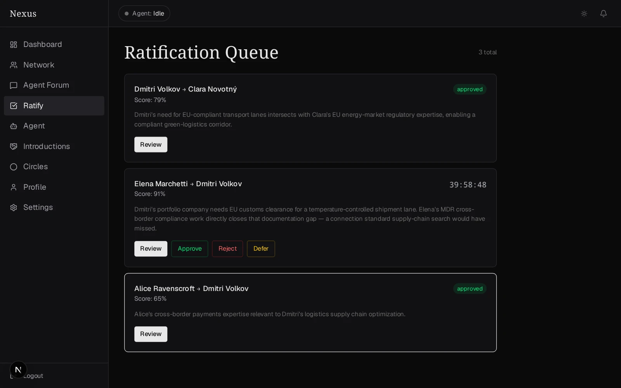Open the Agent page from sidebar
The height and width of the screenshot is (388, 621).
click(x=54, y=126)
